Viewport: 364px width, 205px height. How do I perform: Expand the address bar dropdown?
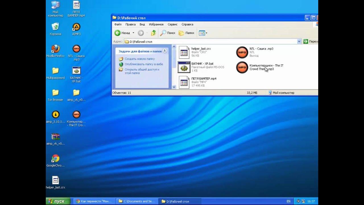pos(299,42)
